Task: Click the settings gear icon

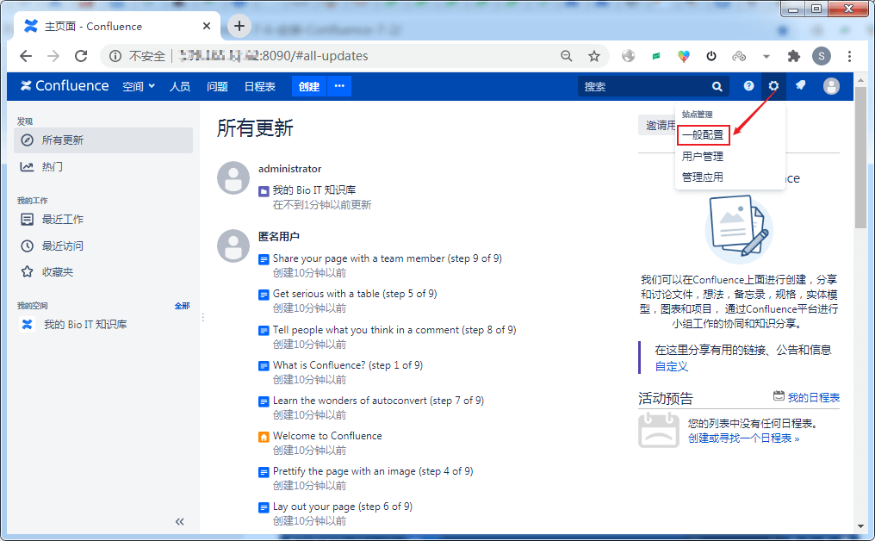Action: [773, 86]
